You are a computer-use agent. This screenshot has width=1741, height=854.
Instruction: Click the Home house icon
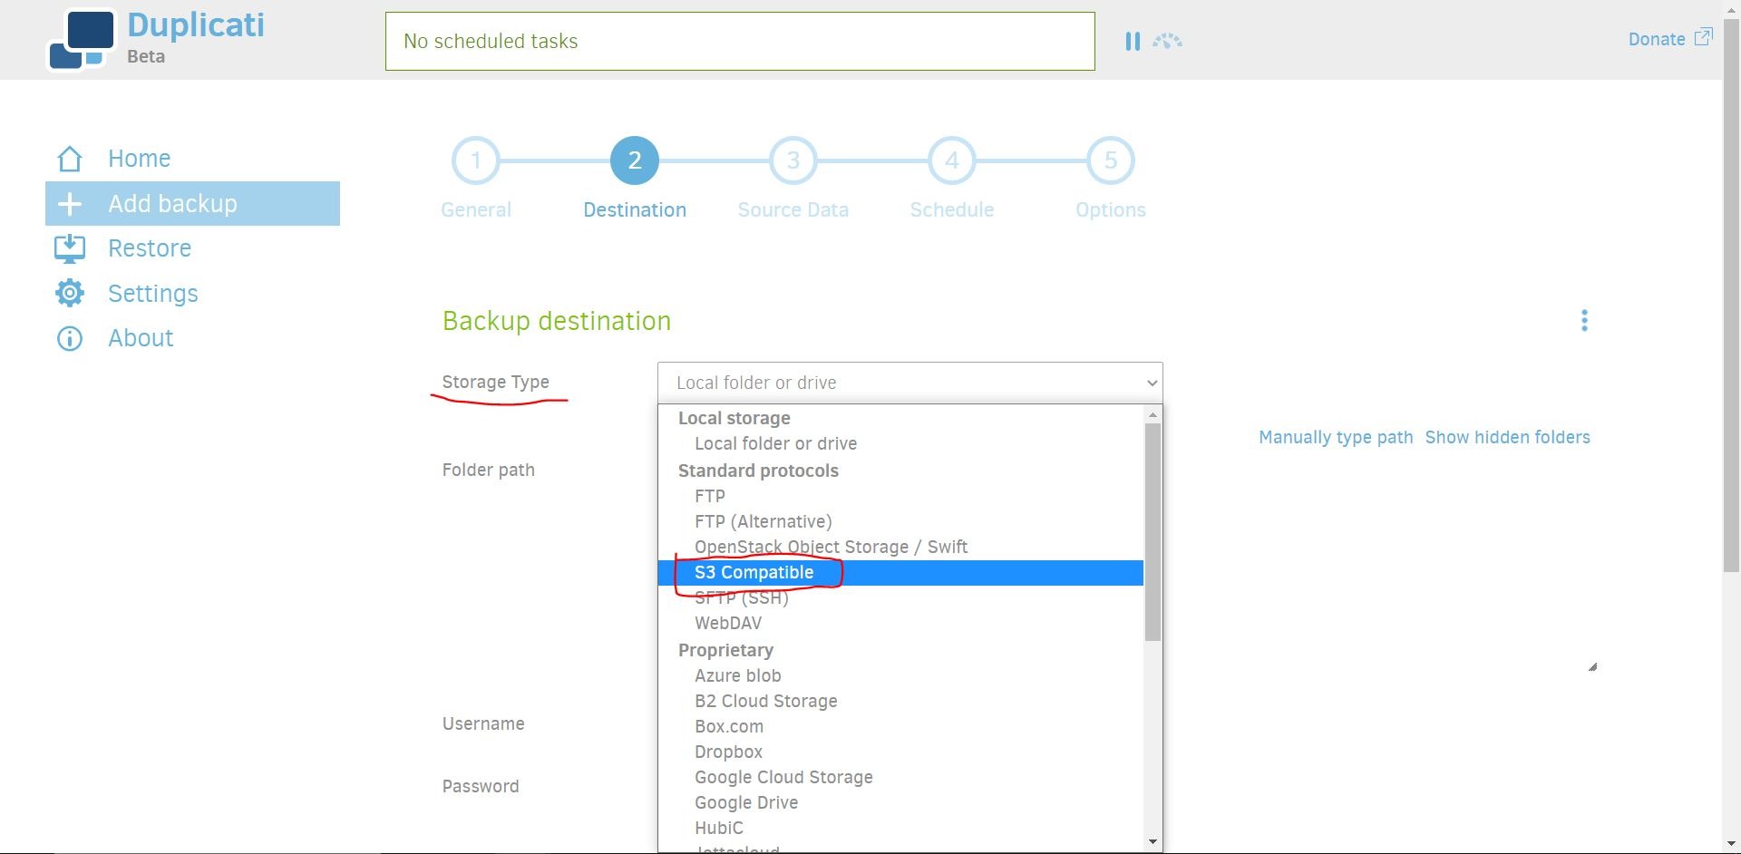tap(70, 159)
